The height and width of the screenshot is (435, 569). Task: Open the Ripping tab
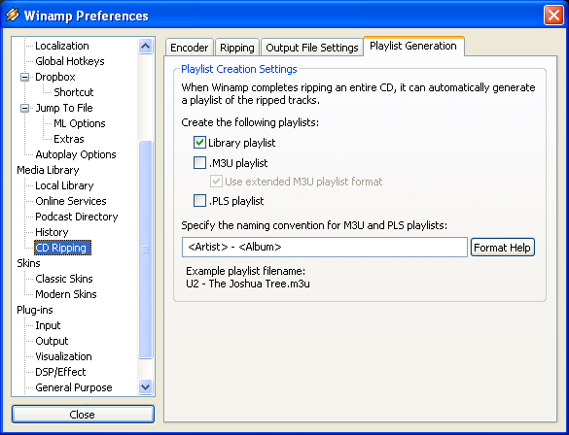pos(237,48)
